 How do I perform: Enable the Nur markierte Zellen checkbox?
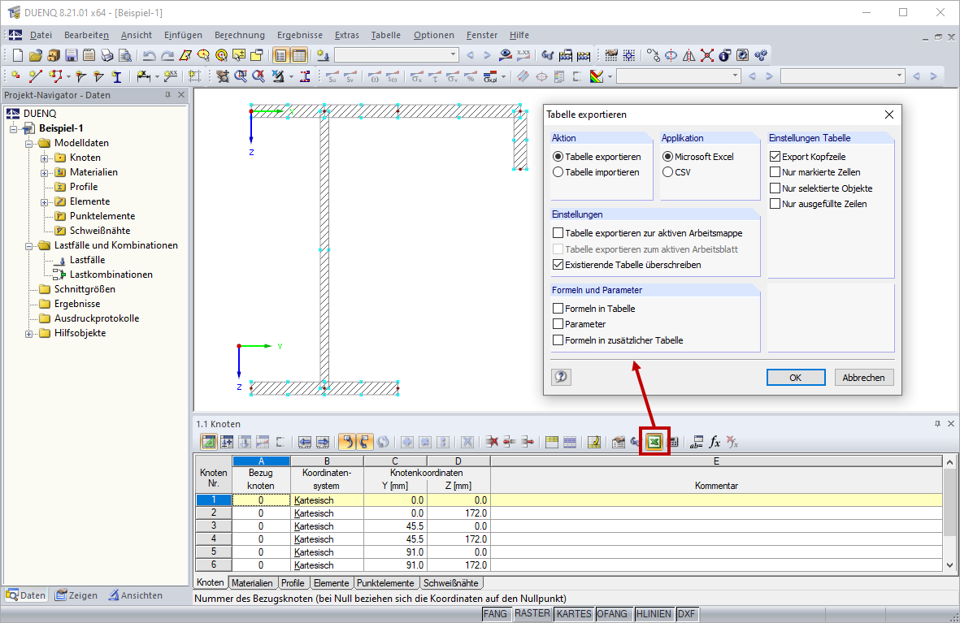click(775, 171)
